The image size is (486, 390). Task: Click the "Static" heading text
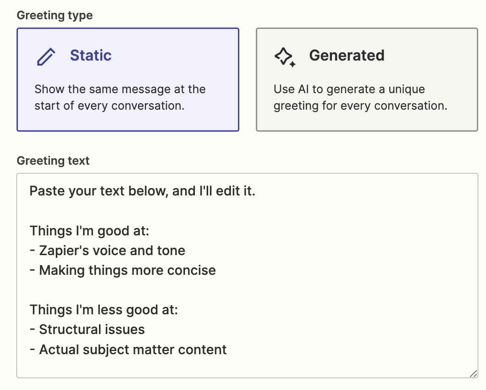[x=91, y=56]
